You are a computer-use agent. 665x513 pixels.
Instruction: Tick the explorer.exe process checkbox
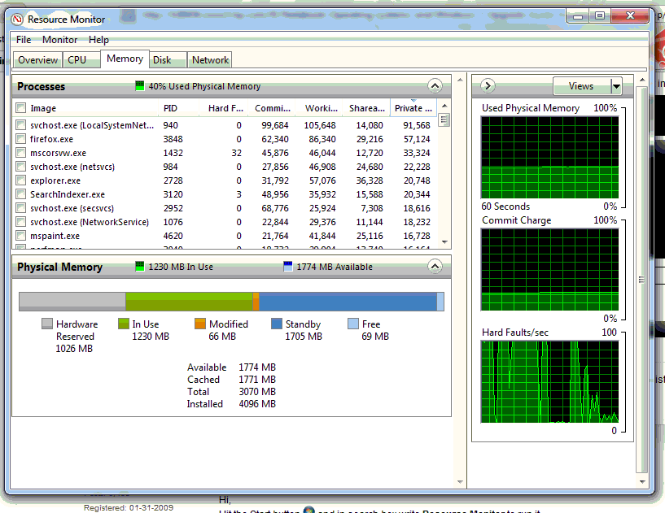20,180
